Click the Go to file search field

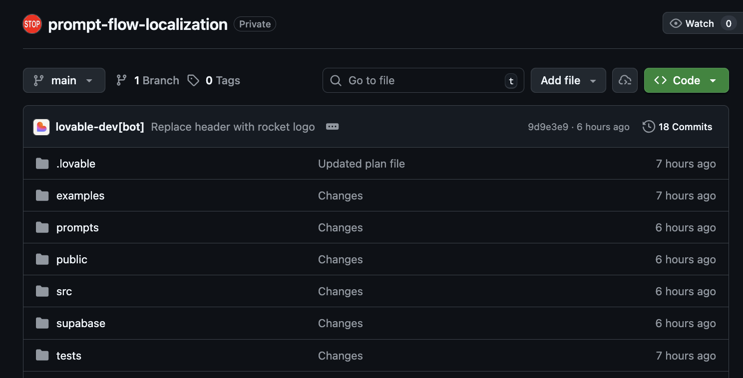pos(423,80)
